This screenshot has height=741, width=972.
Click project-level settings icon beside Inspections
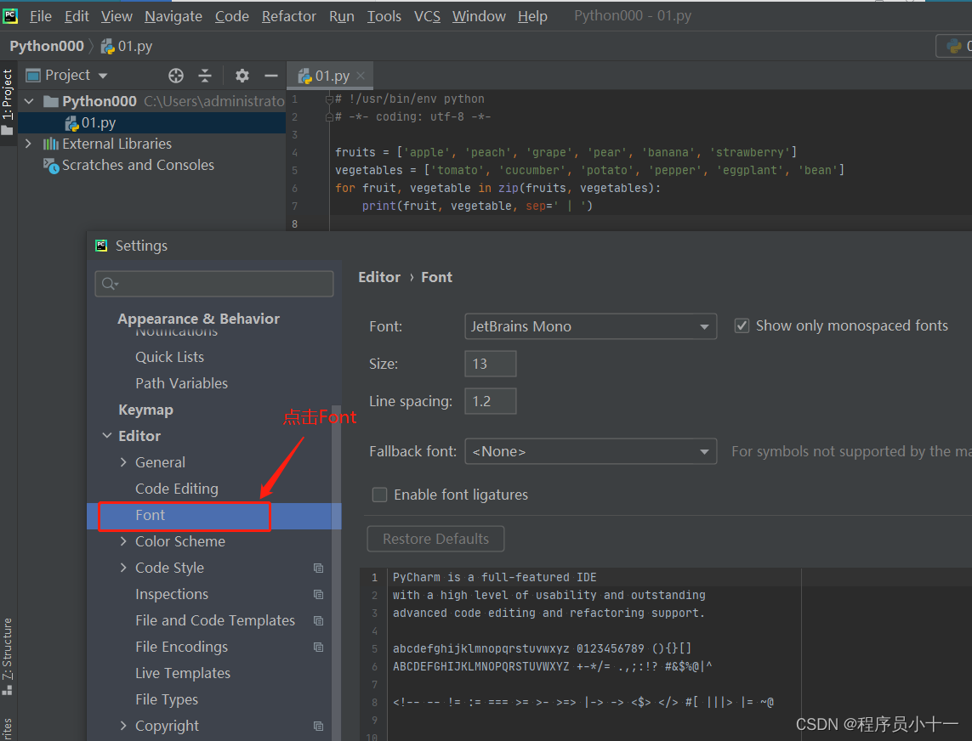(319, 595)
